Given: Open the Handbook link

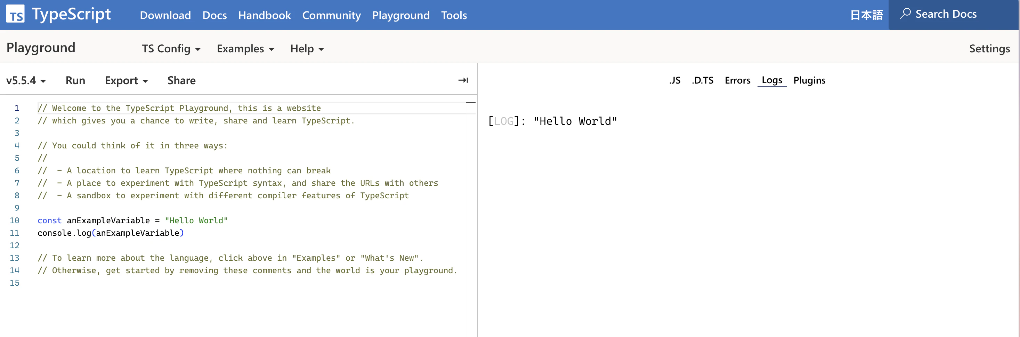Looking at the screenshot, I should [x=264, y=15].
